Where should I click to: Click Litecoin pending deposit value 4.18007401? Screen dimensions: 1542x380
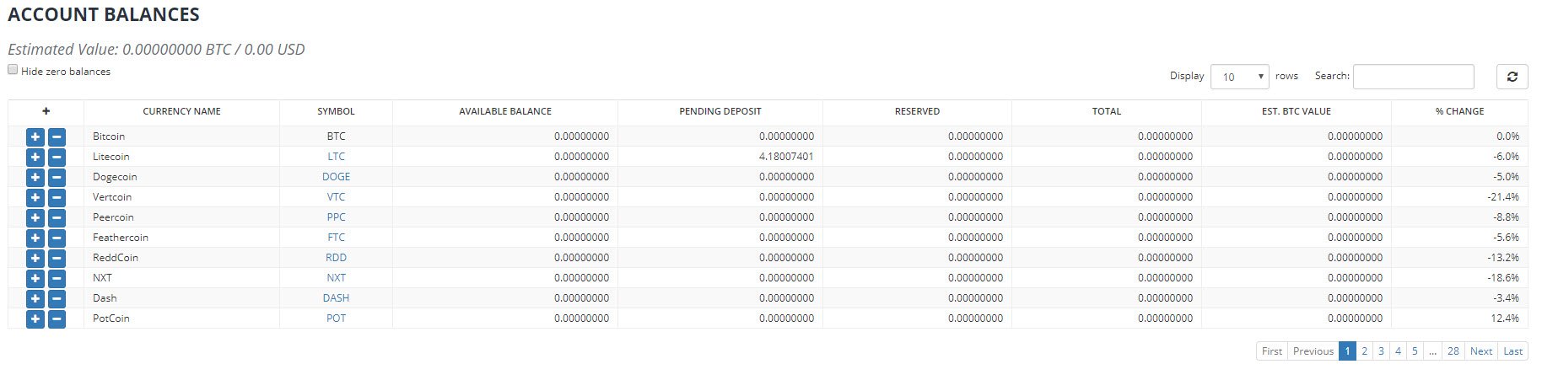(786, 157)
